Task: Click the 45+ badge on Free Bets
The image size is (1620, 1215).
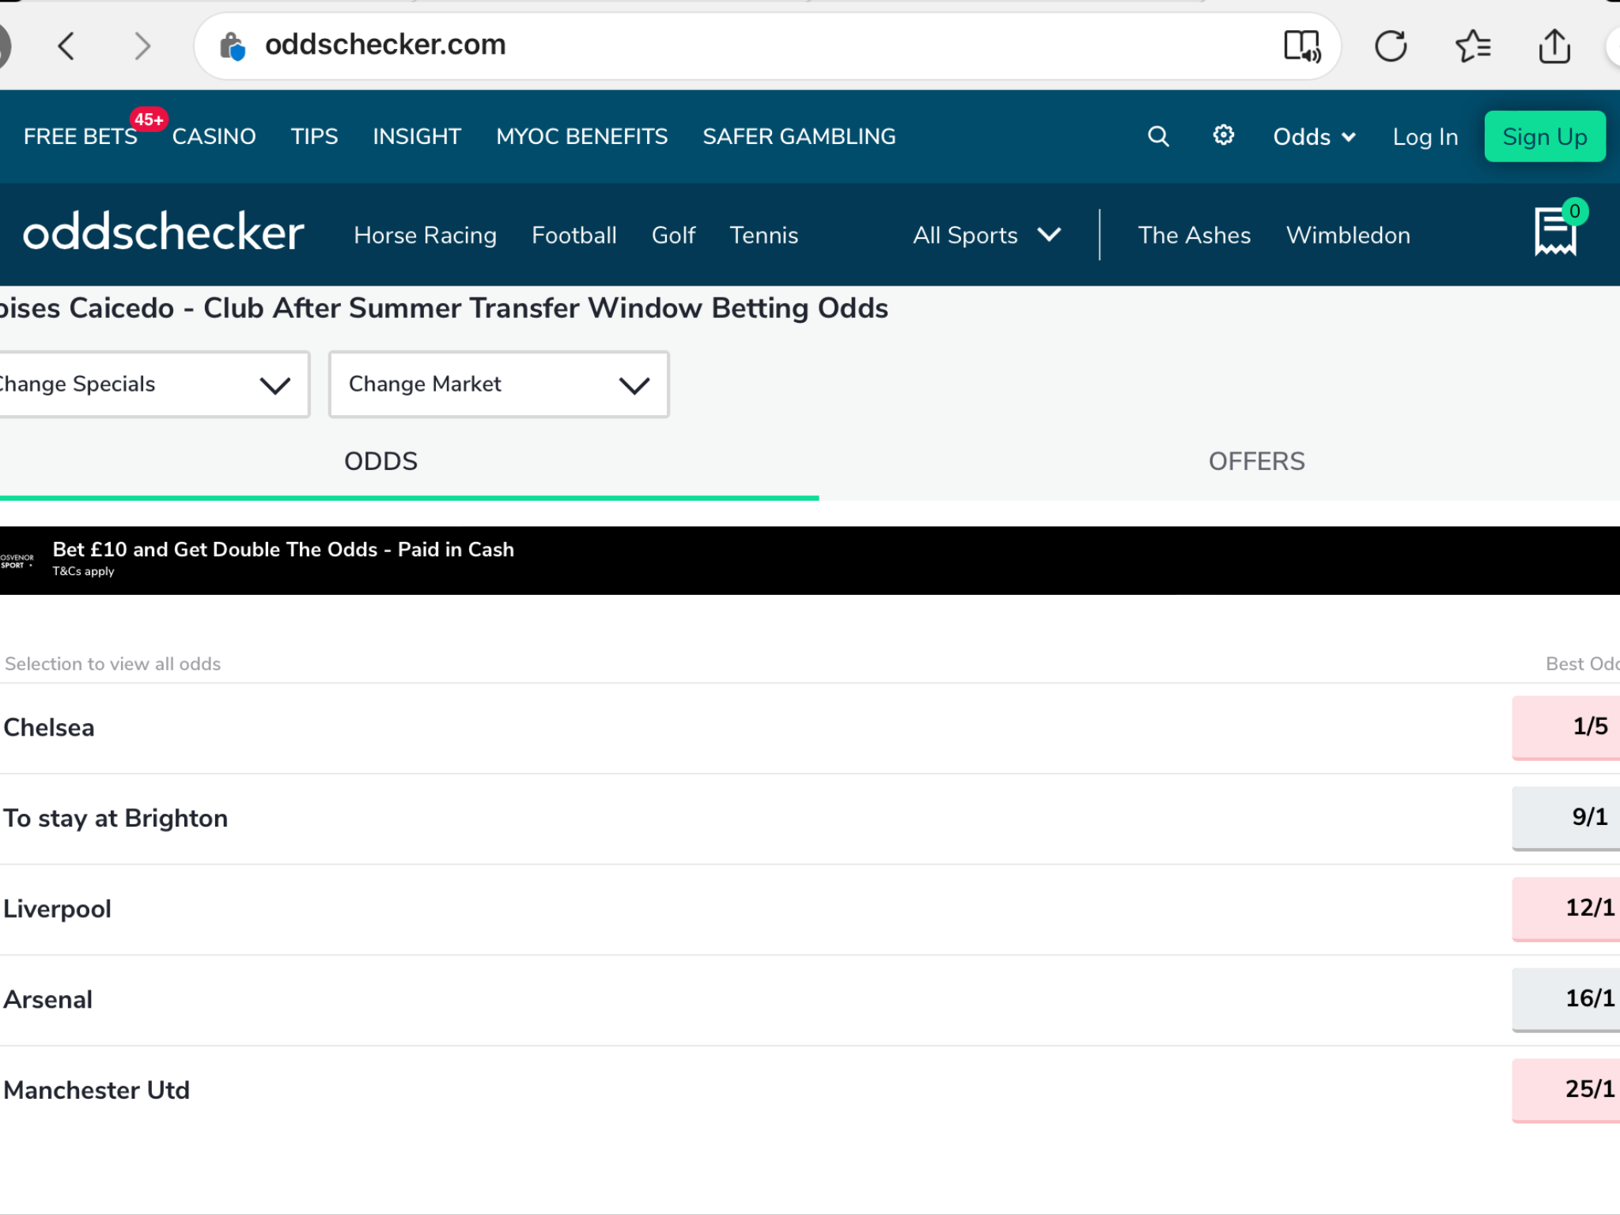Action: (149, 119)
